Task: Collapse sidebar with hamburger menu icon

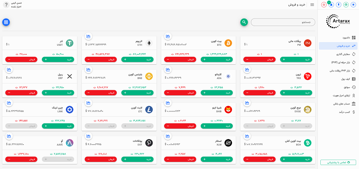Action: [312, 5]
